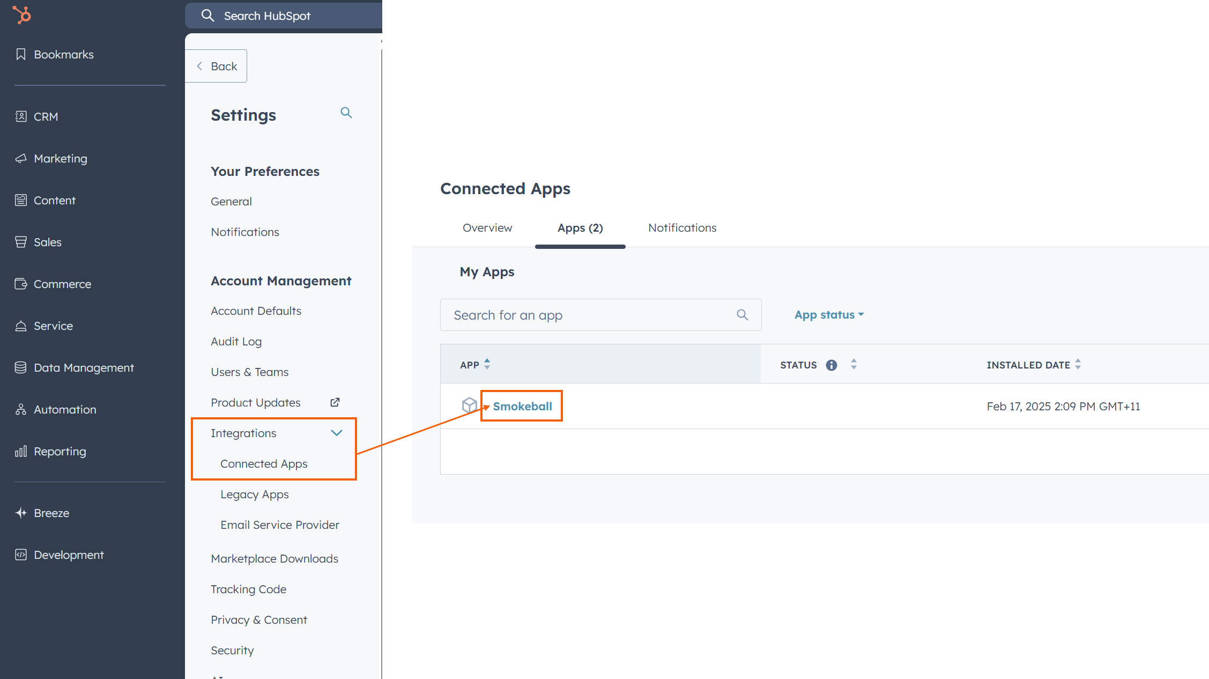1209x679 pixels.
Task: Open Legacy Apps settings page
Action: coord(254,494)
